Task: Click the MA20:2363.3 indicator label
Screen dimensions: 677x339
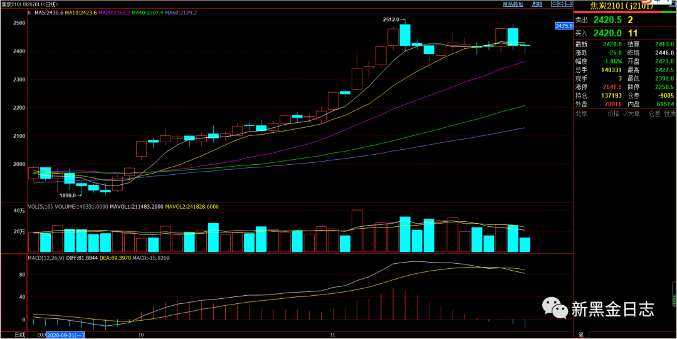Action: (115, 13)
